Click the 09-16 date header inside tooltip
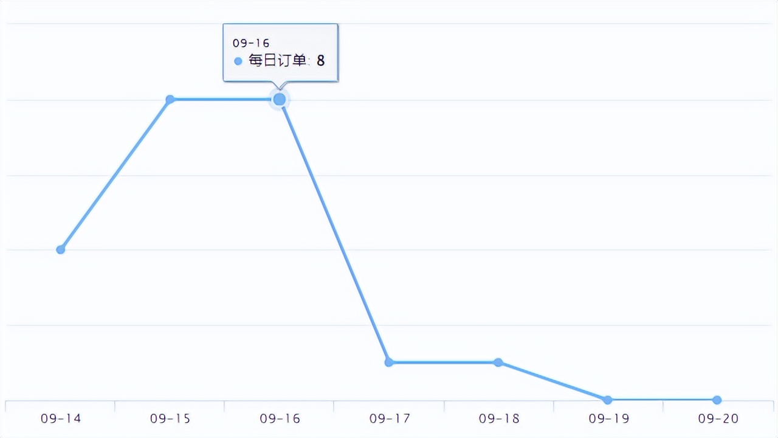Viewport: 778px width, 438px height. [x=251, y=43]
